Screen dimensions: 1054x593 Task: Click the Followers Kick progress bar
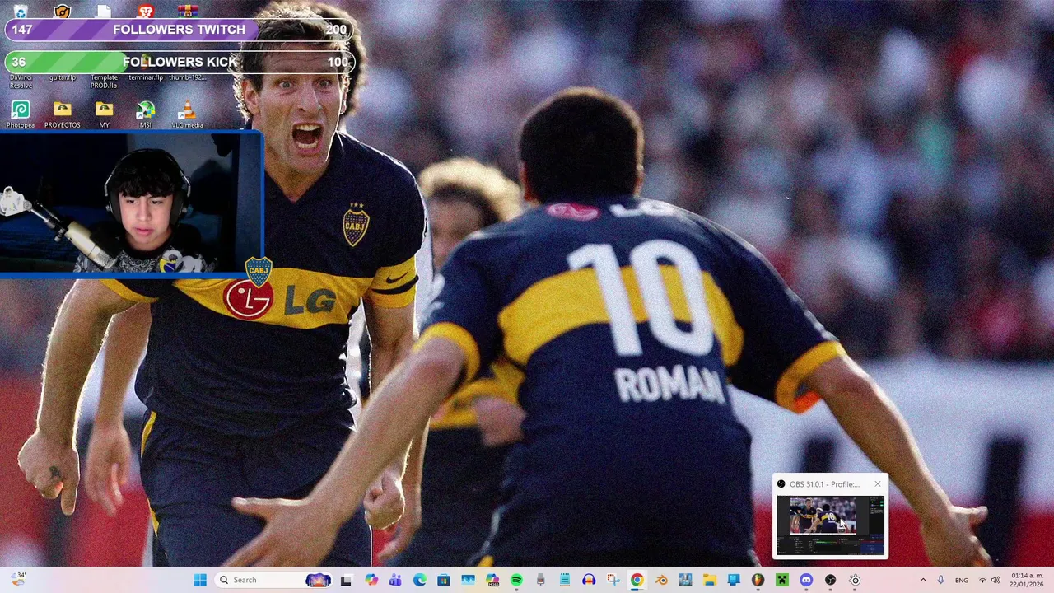click(180, 62)
